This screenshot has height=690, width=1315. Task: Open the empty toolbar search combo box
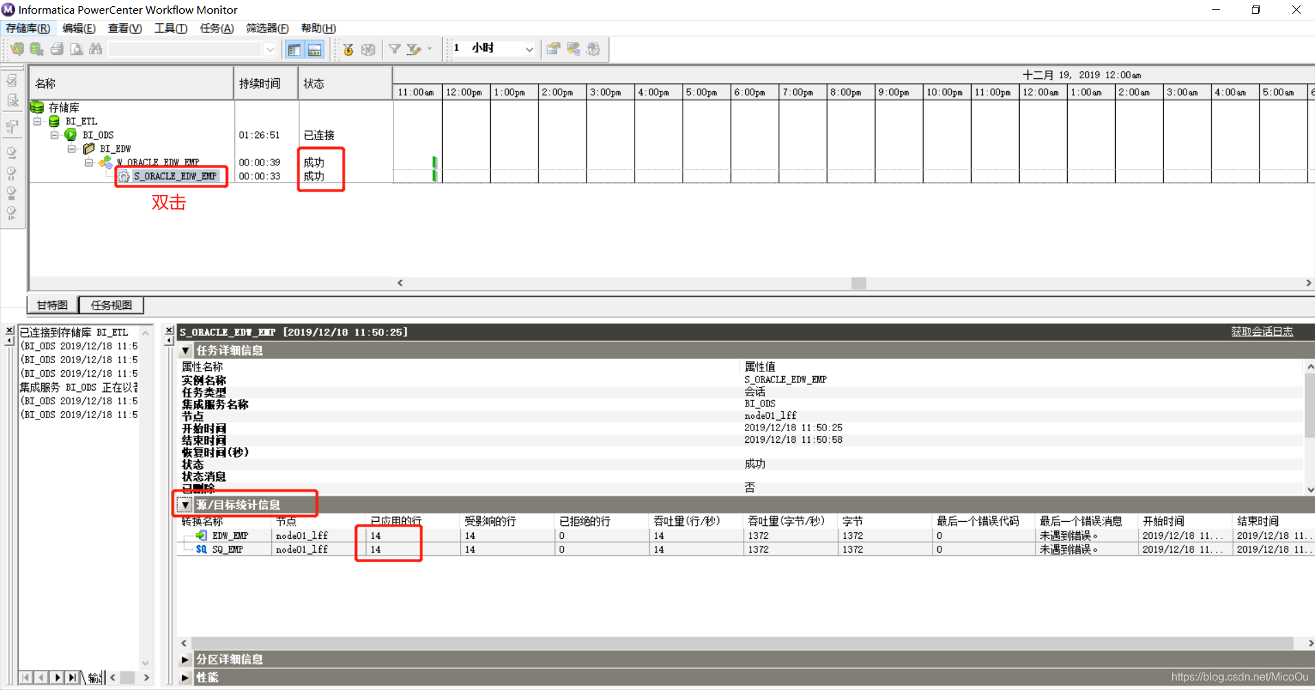point(192,49)
